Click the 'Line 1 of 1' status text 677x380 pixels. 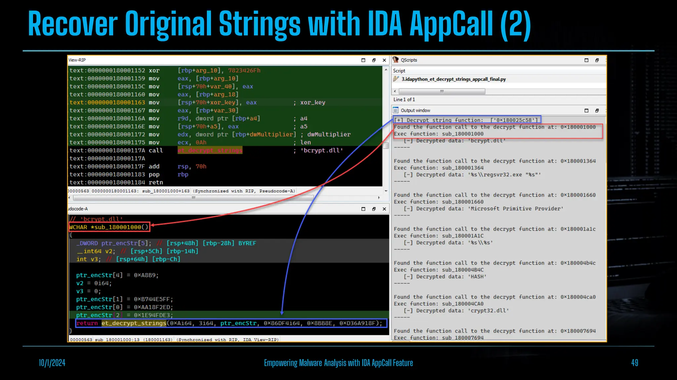coord(404,99)
